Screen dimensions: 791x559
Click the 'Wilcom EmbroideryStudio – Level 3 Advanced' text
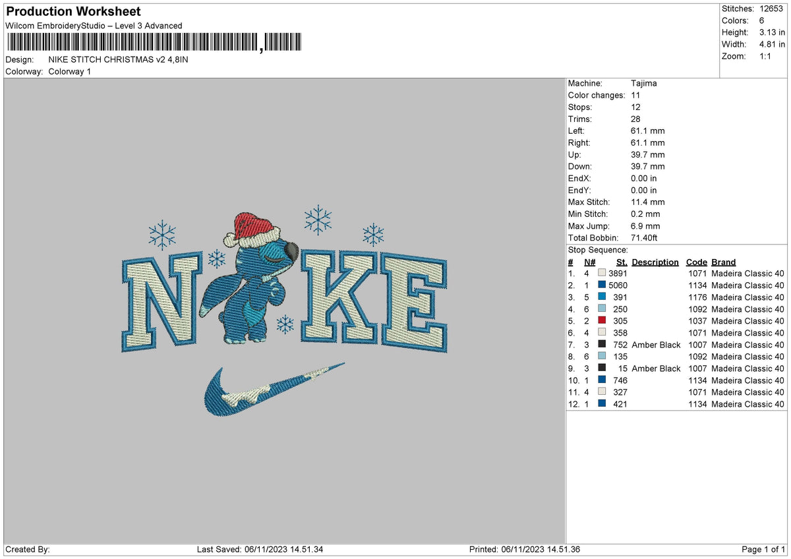click(94, 26)
